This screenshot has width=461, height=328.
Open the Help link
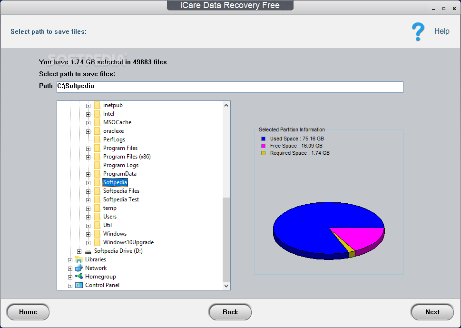(x=441, y=31)
